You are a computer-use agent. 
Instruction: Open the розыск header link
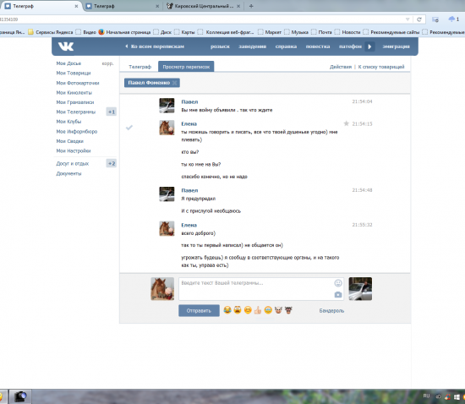220,46
